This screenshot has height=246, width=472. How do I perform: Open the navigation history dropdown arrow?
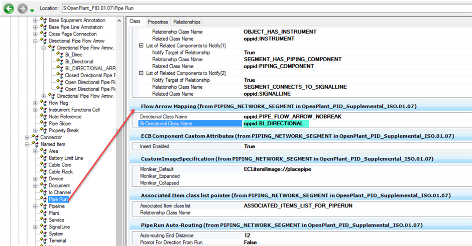[x=33, y=10]
